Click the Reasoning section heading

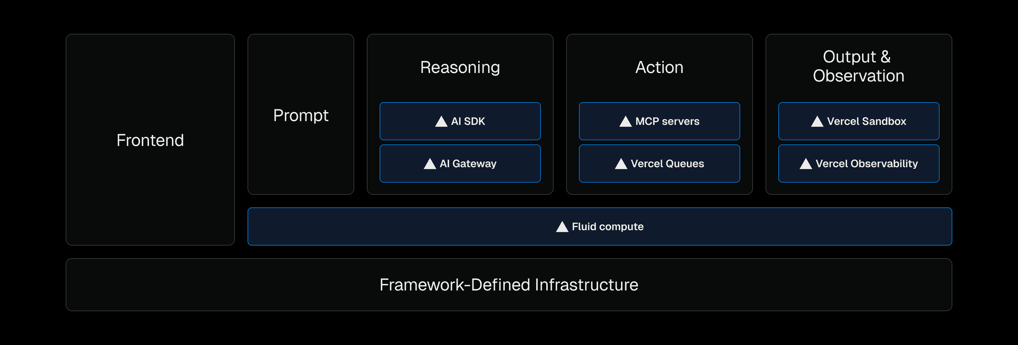point(460,67)
